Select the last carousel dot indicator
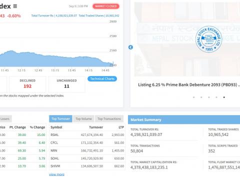Image resolution: width=240 pixels, height=180 pixels. coord(224,97)
